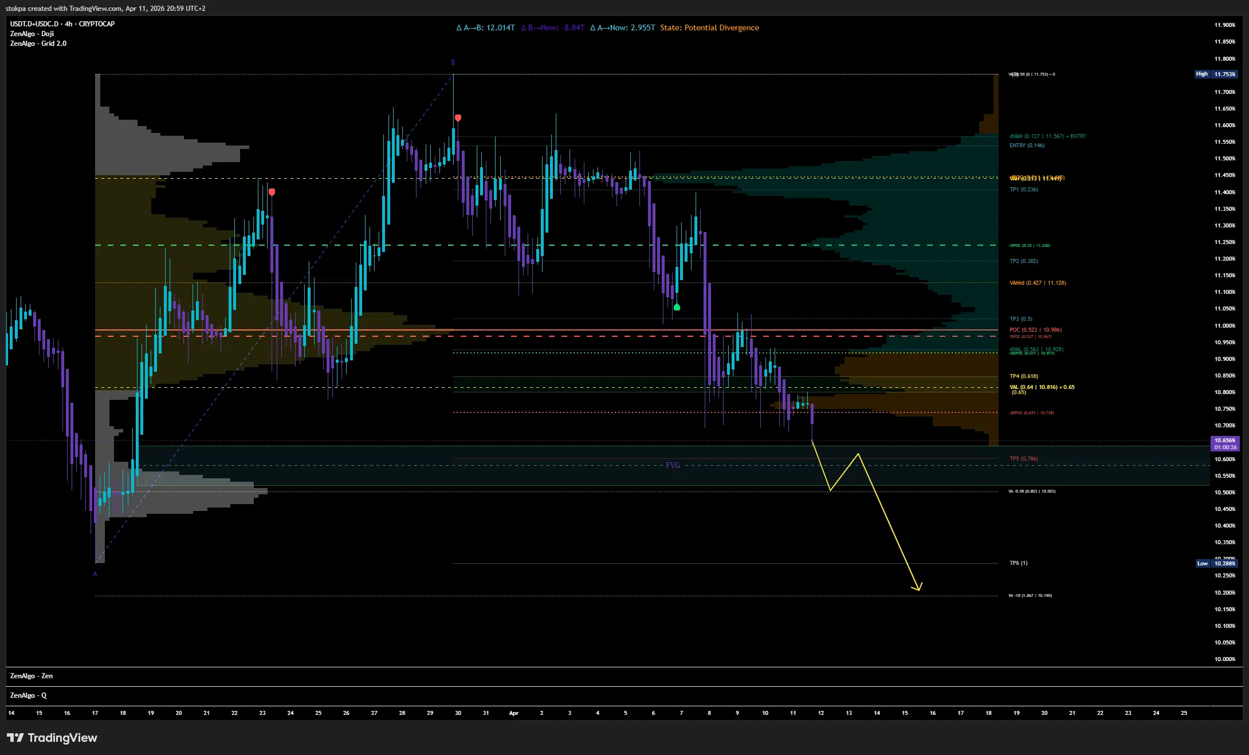1249x755 pixels.
Task: Click the yellow projection arrowhead tip
Action: (x=919, y=589)
